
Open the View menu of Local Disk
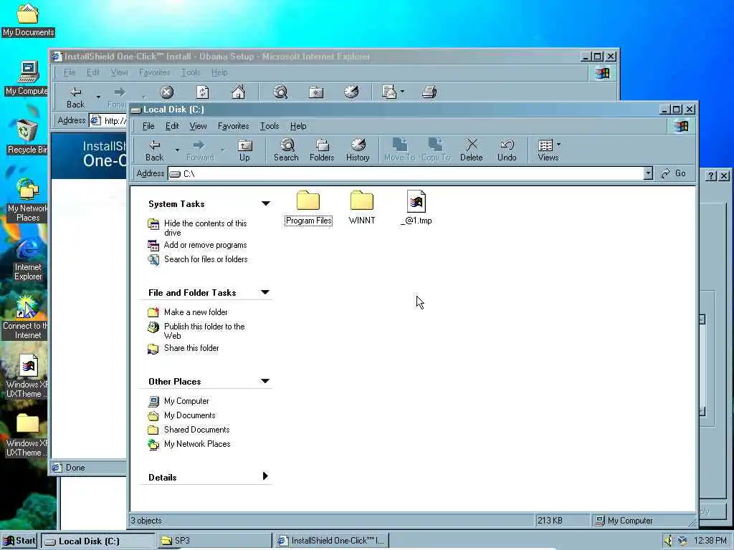coord(198,126)
